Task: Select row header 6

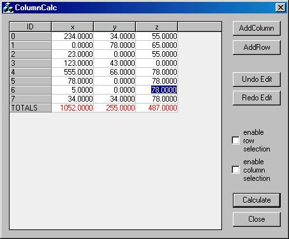Action: coord(31,90)
